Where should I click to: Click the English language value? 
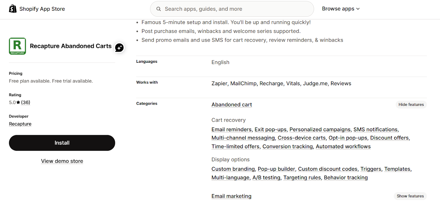pos(220,62)
